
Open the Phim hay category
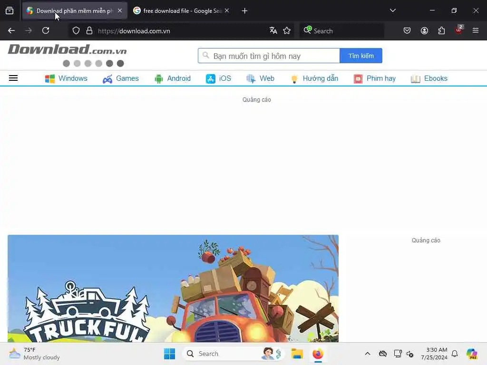(375, 78)
